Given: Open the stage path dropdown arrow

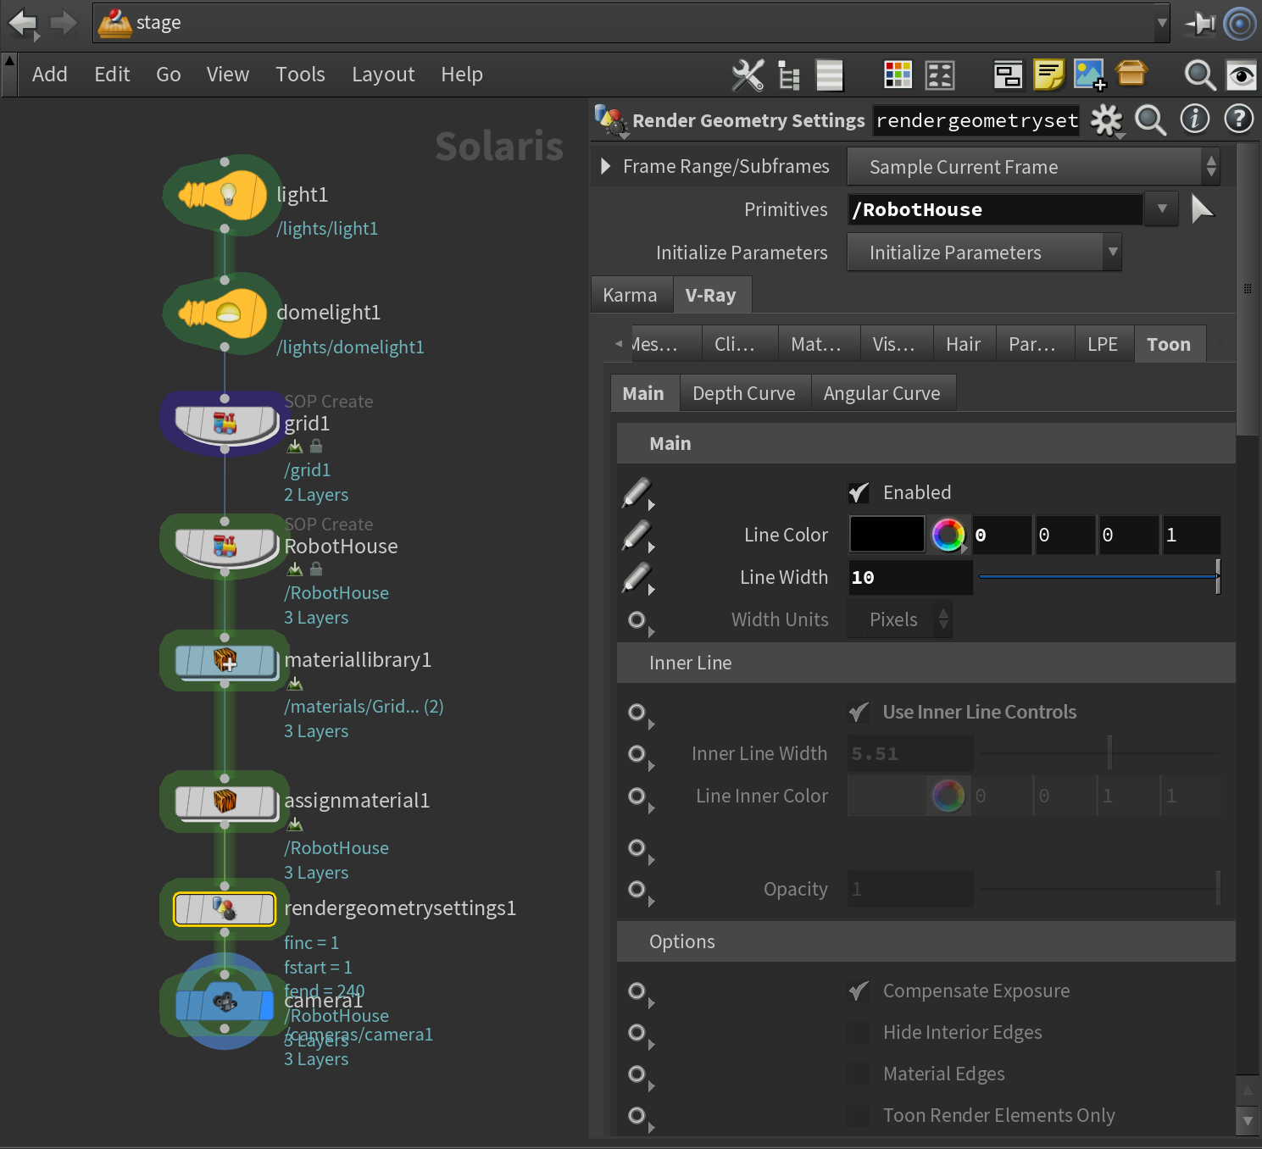Looking at the screenshot, I should click(1161, 24).
